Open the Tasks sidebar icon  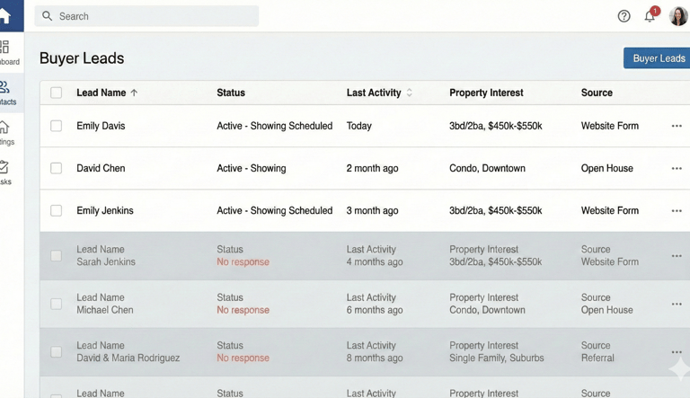click(4, 167)
